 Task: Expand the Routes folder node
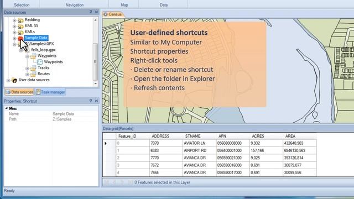coord(27,74)
